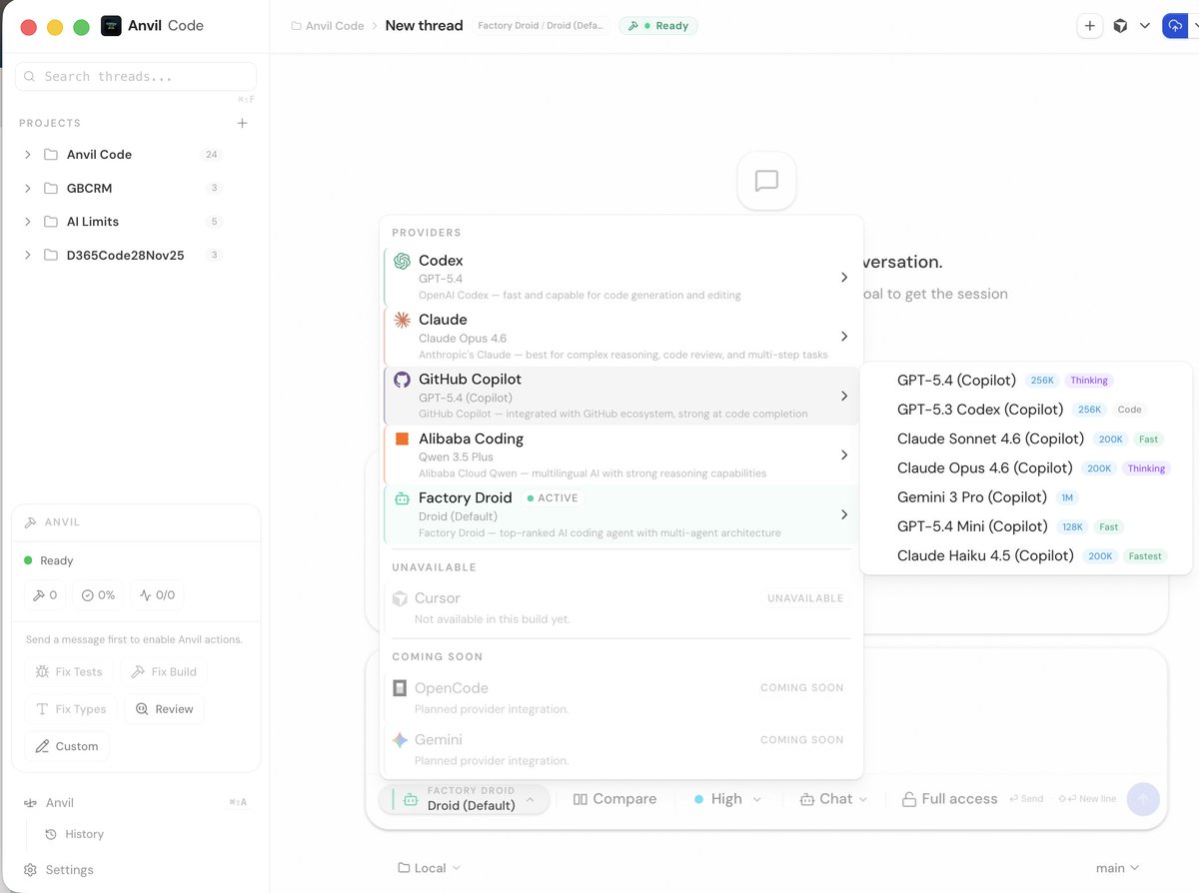The width and height of the screenshot is (1199, 893).
Task: Expand the Anvil Code project
Action: pos(28,155)
